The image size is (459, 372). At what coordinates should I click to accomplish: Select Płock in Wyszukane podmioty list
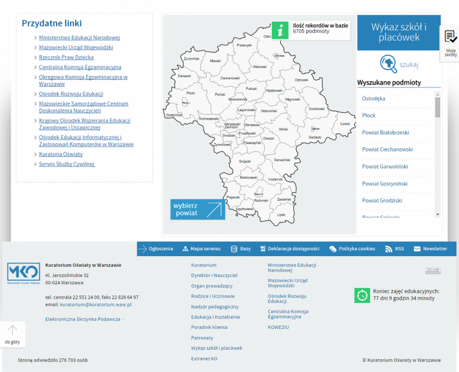coord(369,116)
